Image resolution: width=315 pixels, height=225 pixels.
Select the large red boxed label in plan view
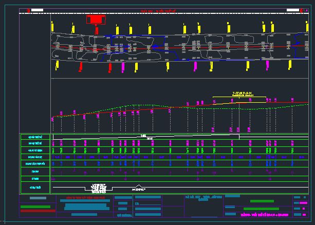[96, 20]
